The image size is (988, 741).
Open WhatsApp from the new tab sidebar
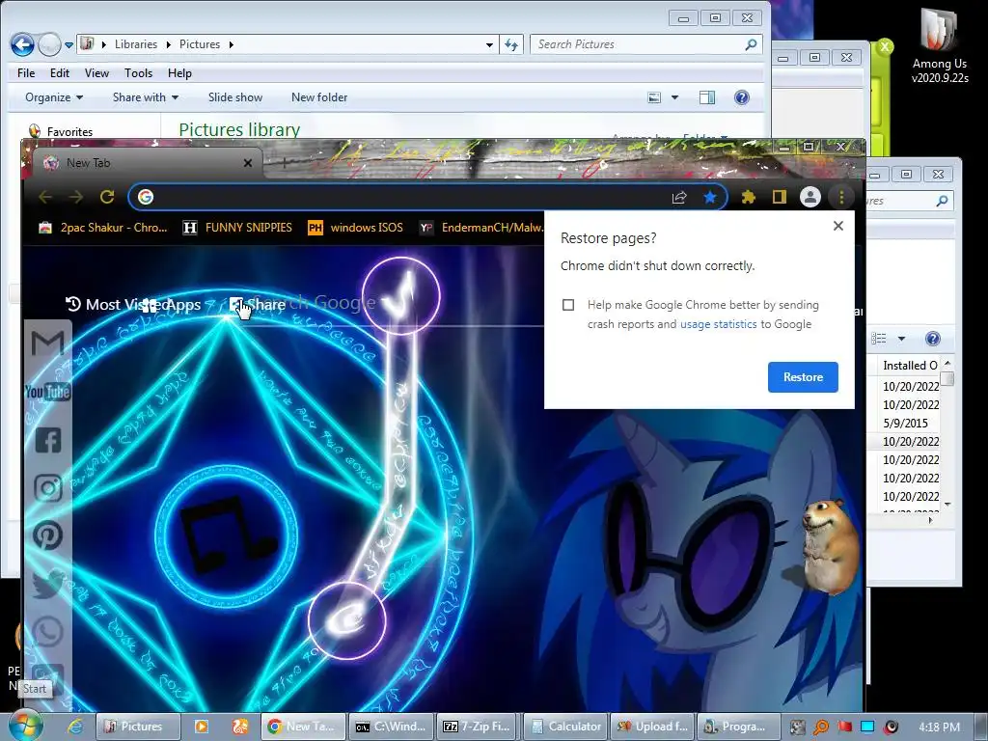48,631
